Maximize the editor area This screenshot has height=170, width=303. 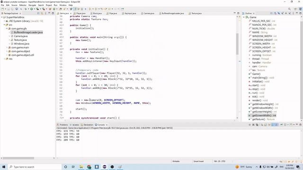click(238, 13)
